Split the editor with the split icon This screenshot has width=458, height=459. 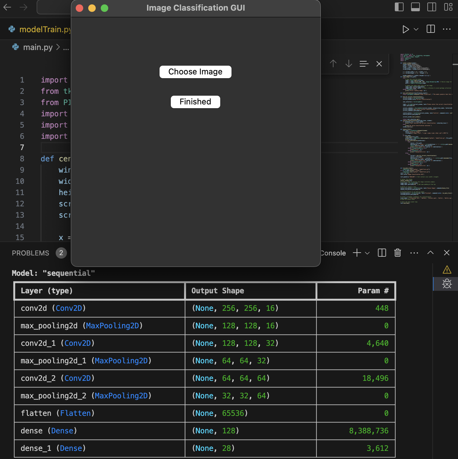click(430, 29)
